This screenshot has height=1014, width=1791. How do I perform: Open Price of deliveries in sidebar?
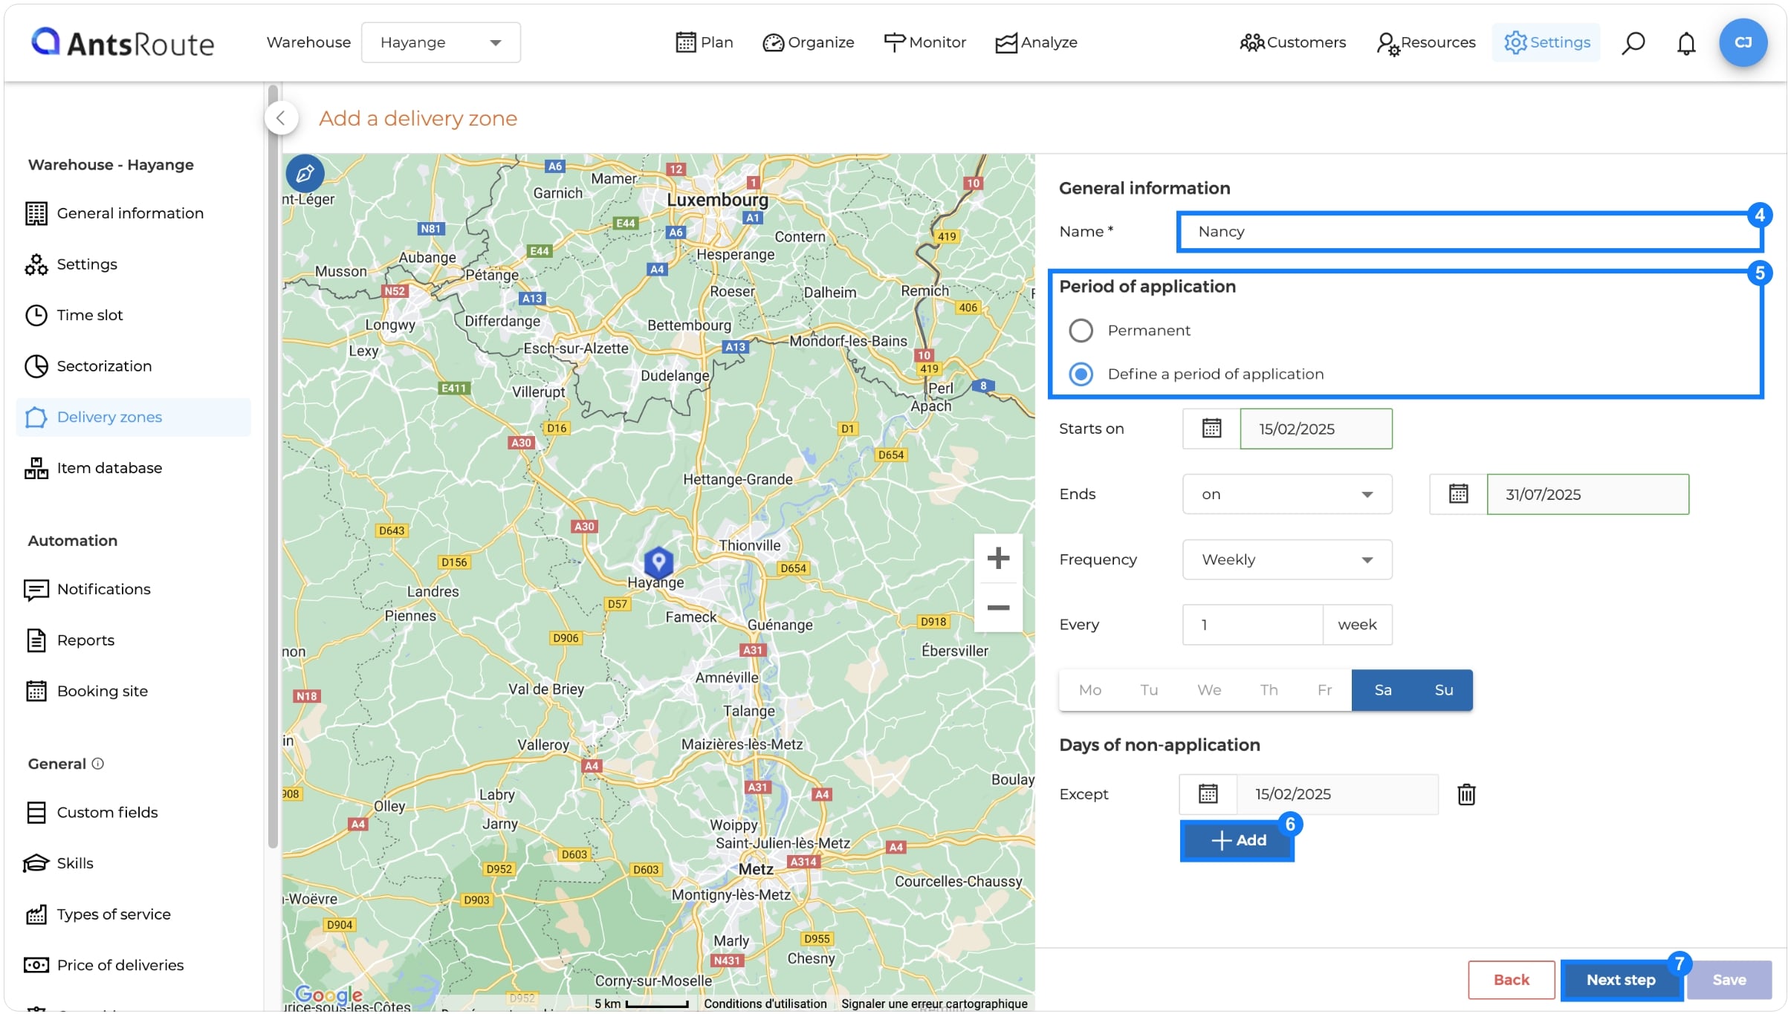point(133,965)
